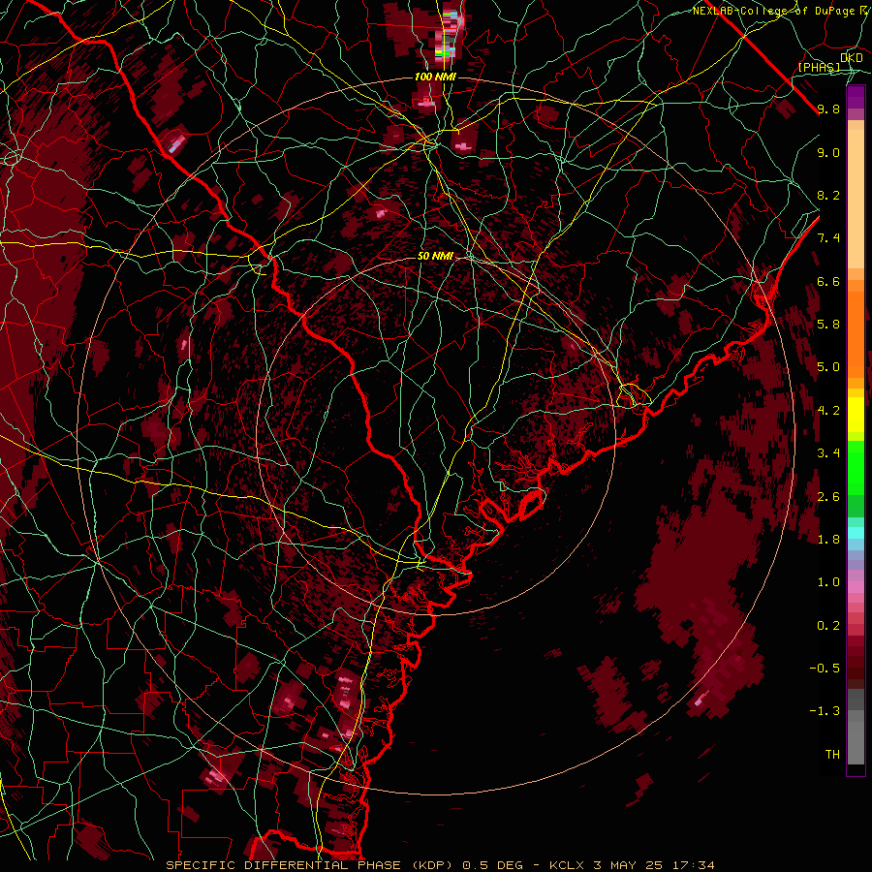
Task: Click the 8.2 scale value
Action: tap(828, 195)
